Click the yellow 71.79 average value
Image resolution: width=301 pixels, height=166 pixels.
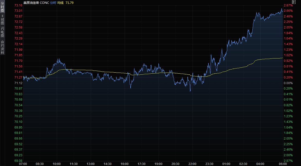coord(70,3)
